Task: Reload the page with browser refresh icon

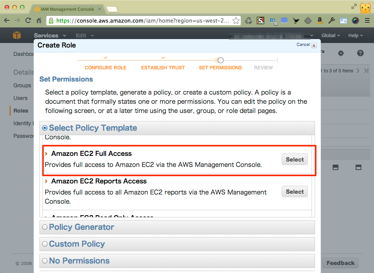Action: pos(28,21)
